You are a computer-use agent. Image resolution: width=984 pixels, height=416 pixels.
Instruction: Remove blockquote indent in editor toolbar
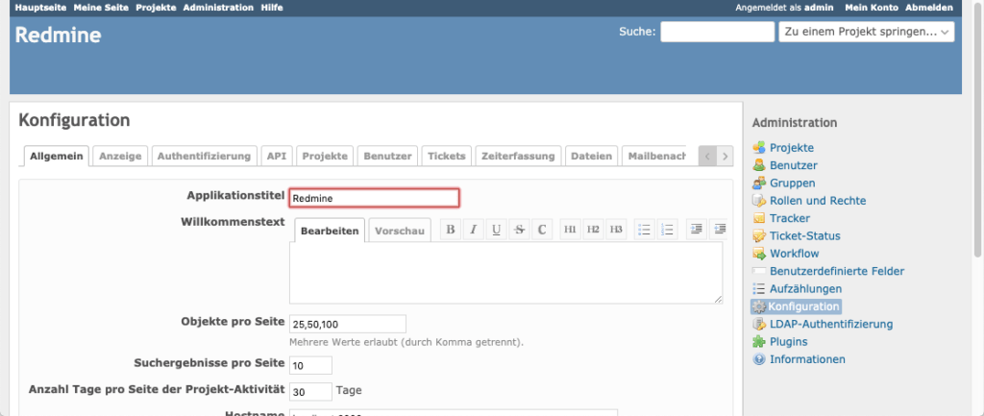(718, 230)
